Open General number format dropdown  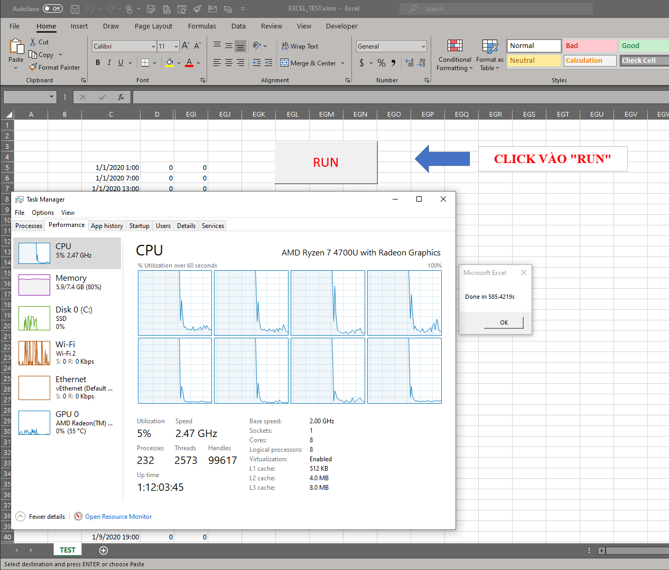click(x=423, y=46)
